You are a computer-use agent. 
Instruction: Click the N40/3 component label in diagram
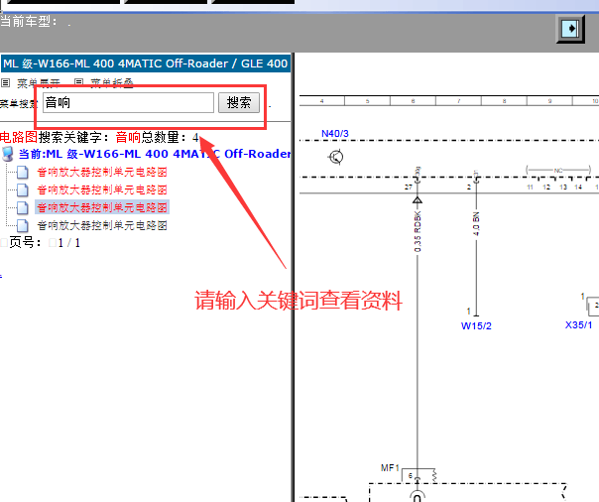tap(335, 134)
